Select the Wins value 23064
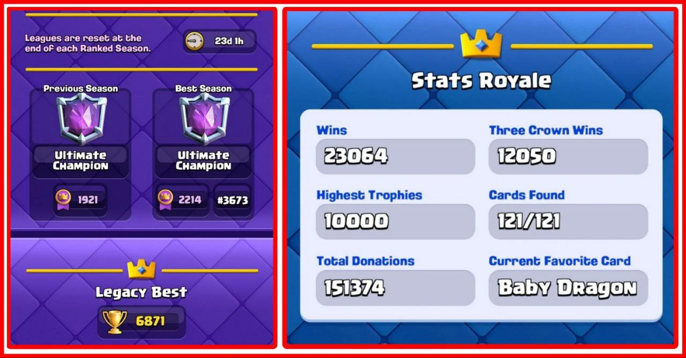This screenshot has height=358, width=686. [x=396, y=156]
